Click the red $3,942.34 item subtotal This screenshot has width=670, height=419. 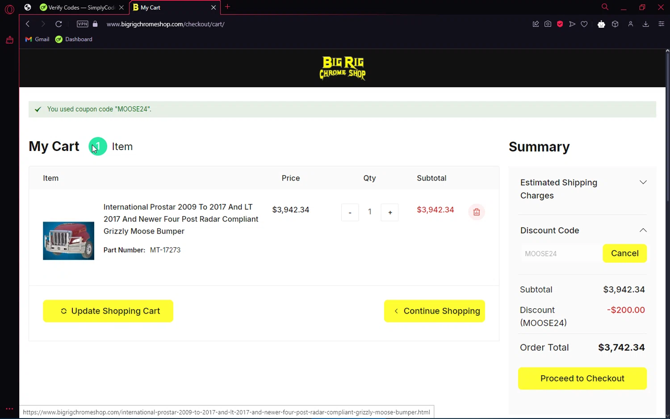click(x=435, y=210)
